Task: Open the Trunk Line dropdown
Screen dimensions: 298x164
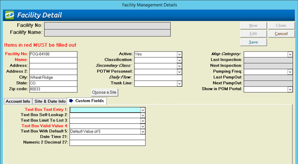Action: pos(179,84)
